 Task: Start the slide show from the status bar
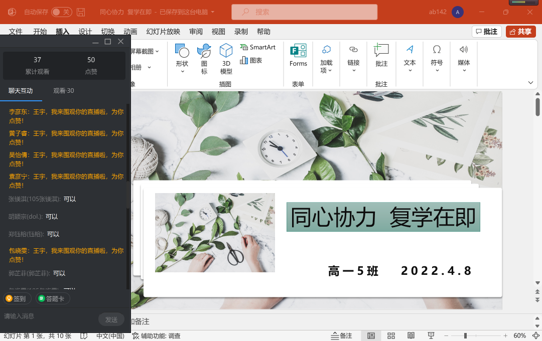[431, 335]
